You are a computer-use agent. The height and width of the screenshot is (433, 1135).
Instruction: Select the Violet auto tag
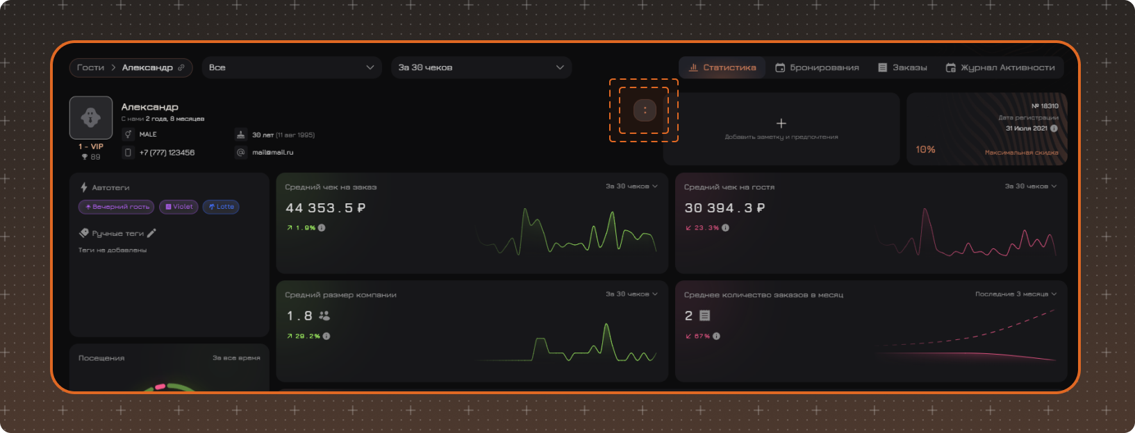click(179, 207)
